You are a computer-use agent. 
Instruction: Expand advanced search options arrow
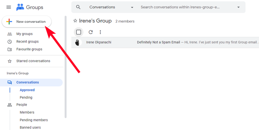(x=238, y=7)
